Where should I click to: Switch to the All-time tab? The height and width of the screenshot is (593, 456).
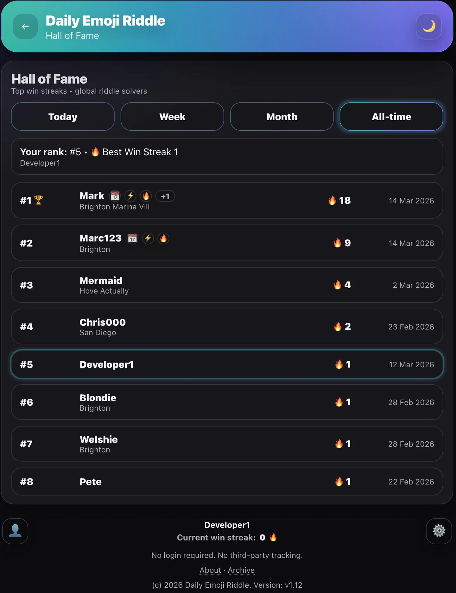point(391,117)
